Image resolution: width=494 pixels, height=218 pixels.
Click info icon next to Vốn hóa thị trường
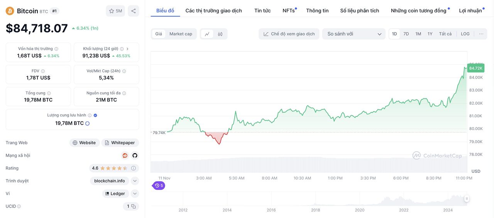pos(56,49)
